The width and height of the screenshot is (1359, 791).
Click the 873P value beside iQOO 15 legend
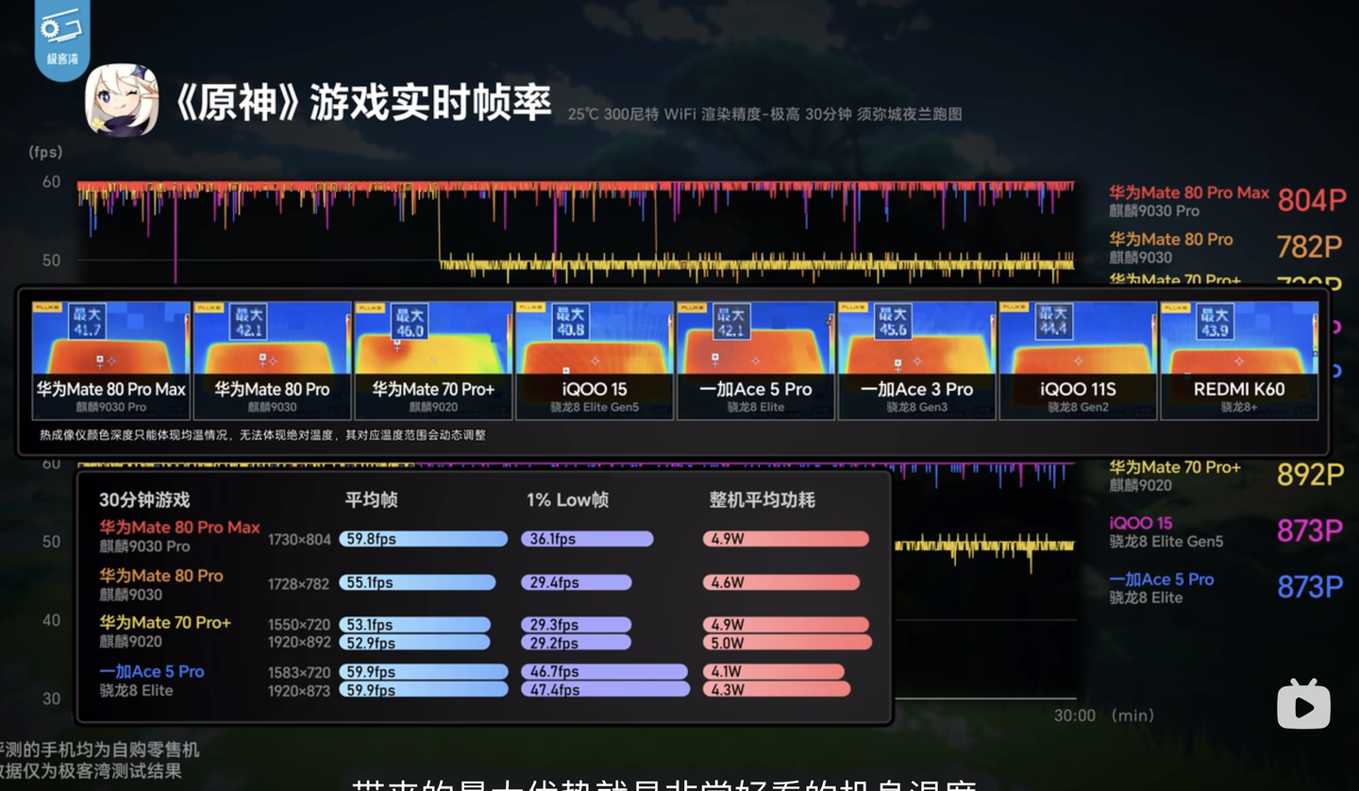tap(1310, 530)
